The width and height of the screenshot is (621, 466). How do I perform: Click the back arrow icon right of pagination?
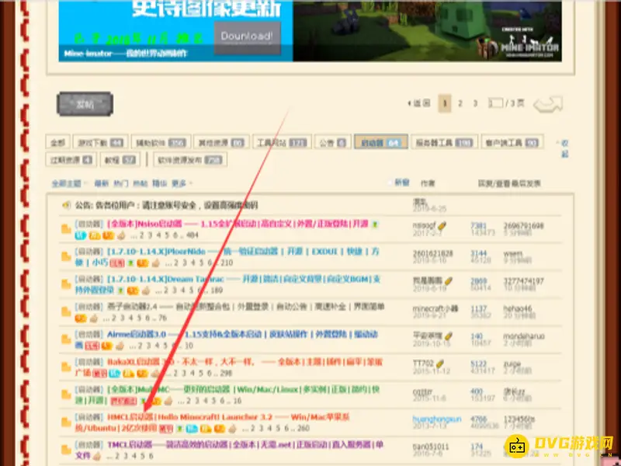tap(547, 104)
